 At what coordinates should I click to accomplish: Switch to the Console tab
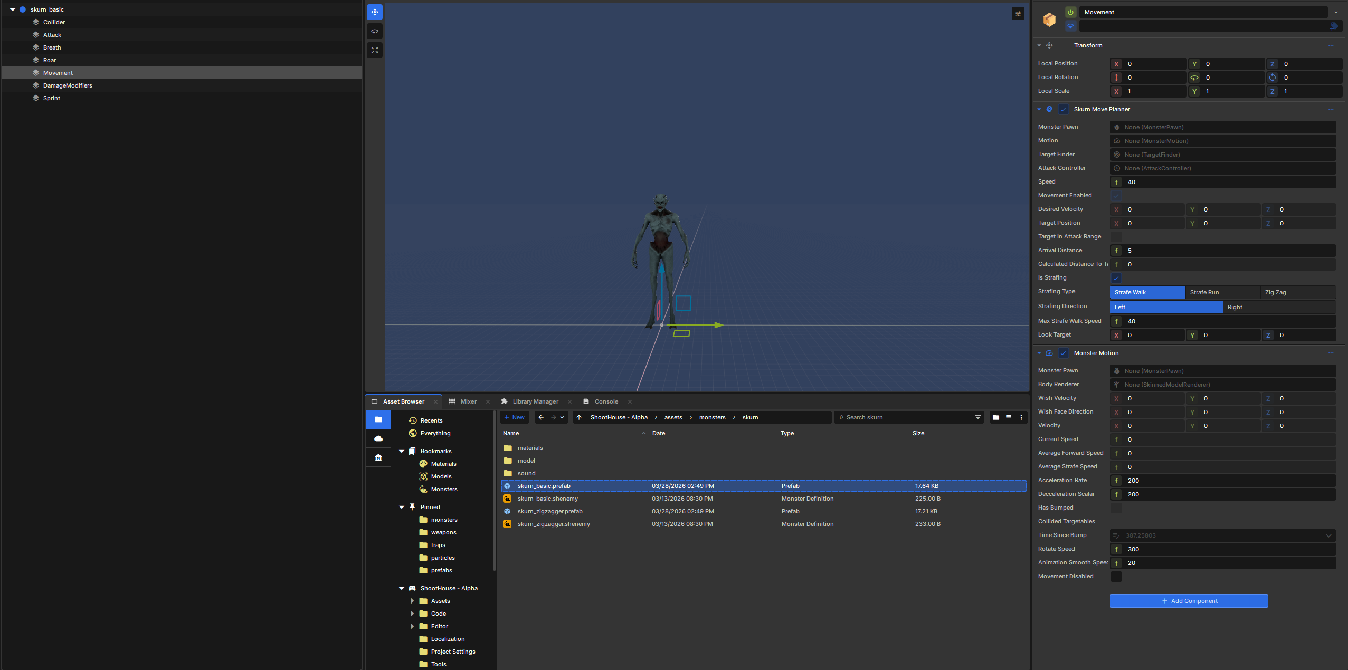pyautogui.click(x=606, y=401)
